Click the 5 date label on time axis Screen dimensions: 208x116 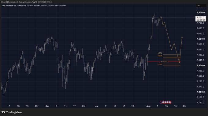tap(56, 106)
